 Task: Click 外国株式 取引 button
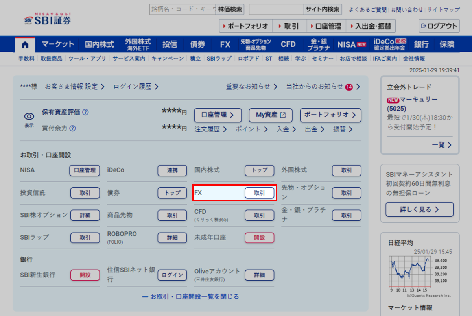click(347, 170)
